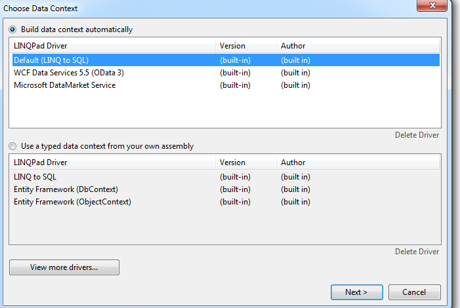Select LINQ to SQL in typed context list
The height and width of the screenshot is (308, 460).
[226, 177]
